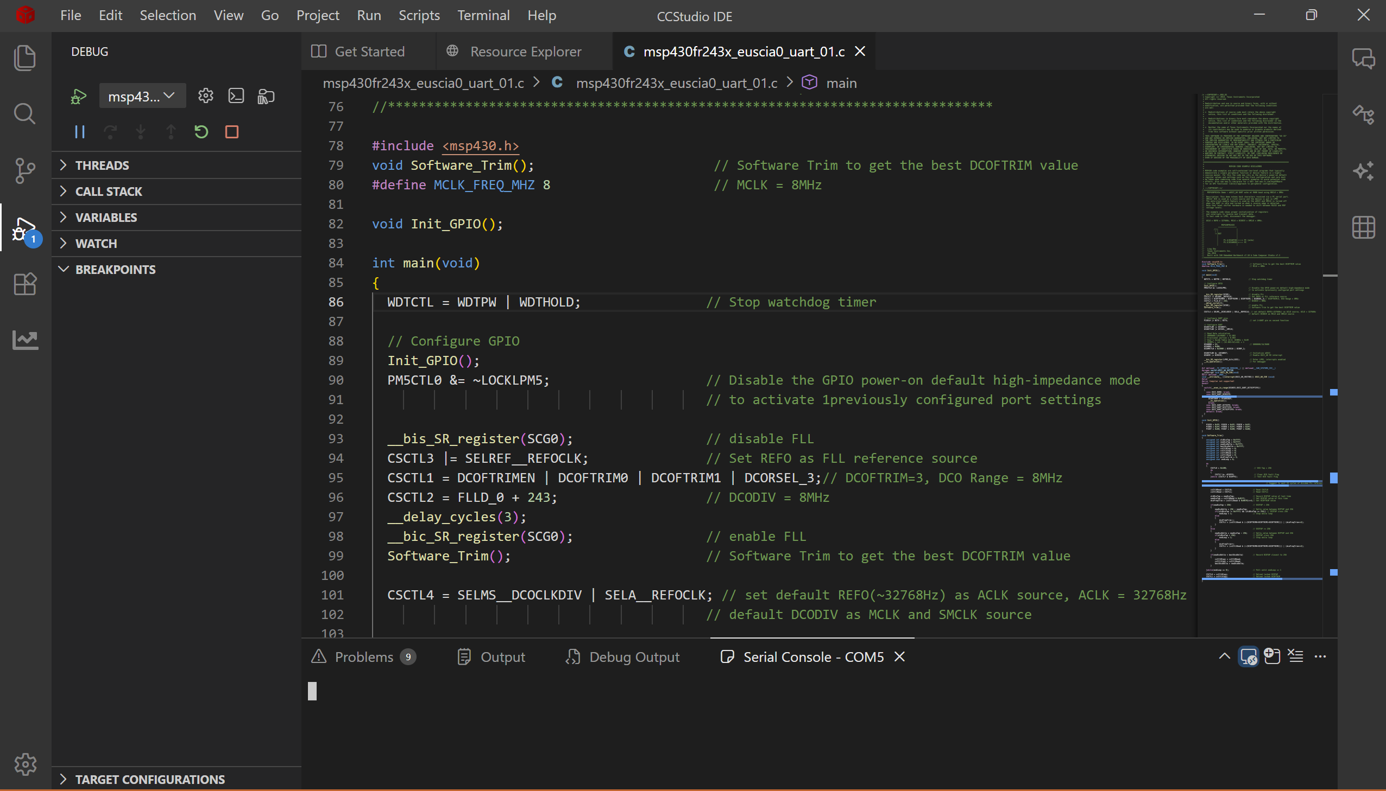Switch to the Get Started tab

[369, 52]
